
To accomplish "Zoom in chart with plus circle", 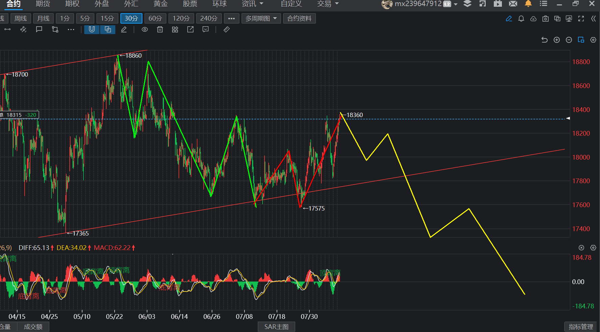I will pyautogui.click(x=557, y=40).
